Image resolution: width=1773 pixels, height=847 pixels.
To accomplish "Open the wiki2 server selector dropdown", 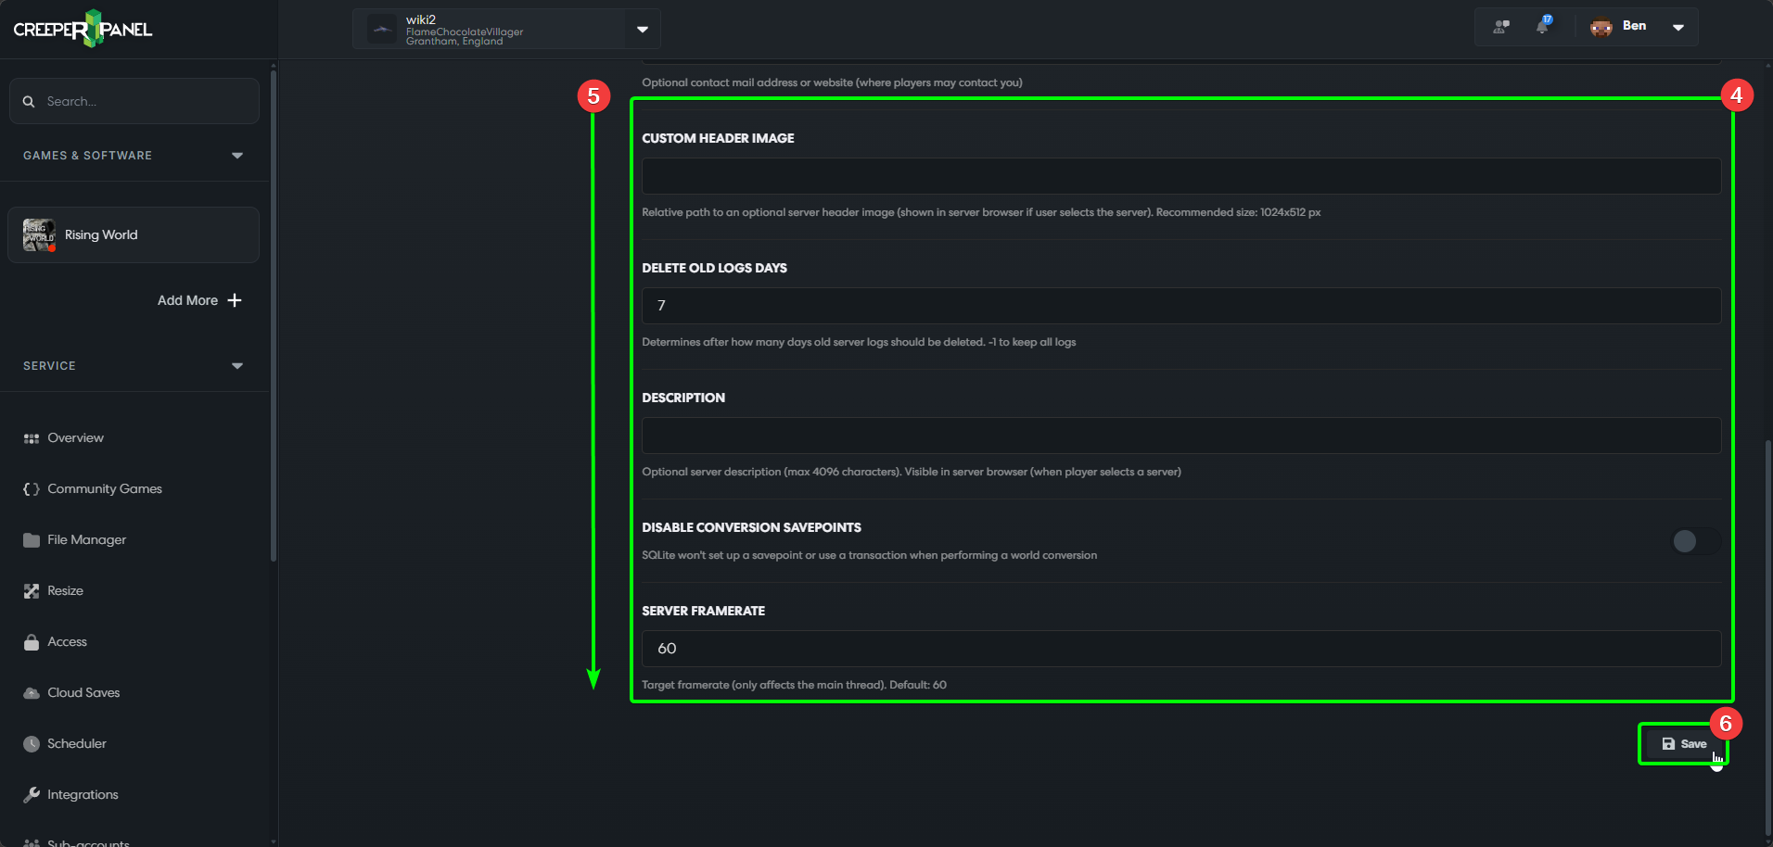I will click(x=642, y=30).
